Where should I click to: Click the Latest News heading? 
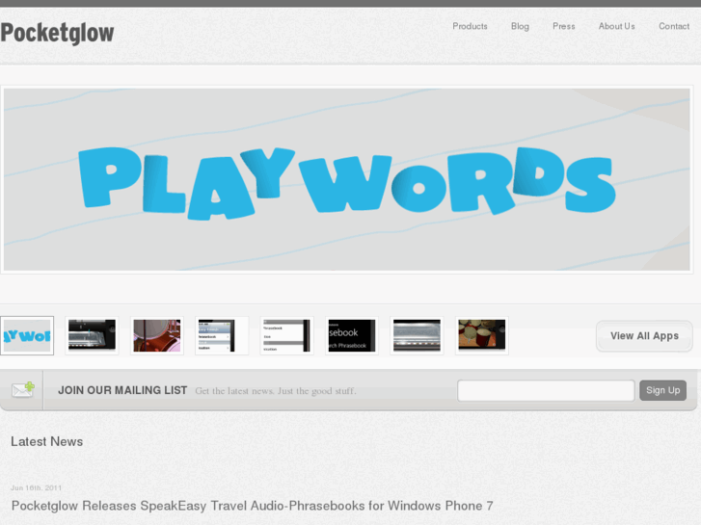click(x=47, y=441)
